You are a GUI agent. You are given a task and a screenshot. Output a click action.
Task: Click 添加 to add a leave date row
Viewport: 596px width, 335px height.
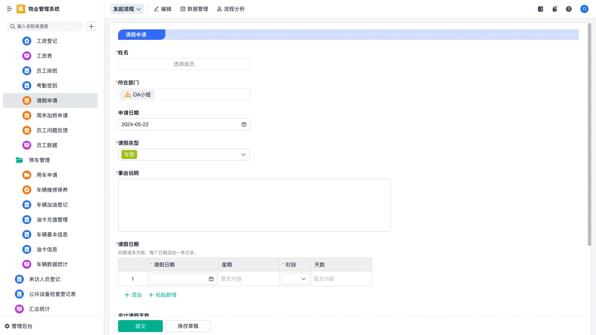pos(133,295)
